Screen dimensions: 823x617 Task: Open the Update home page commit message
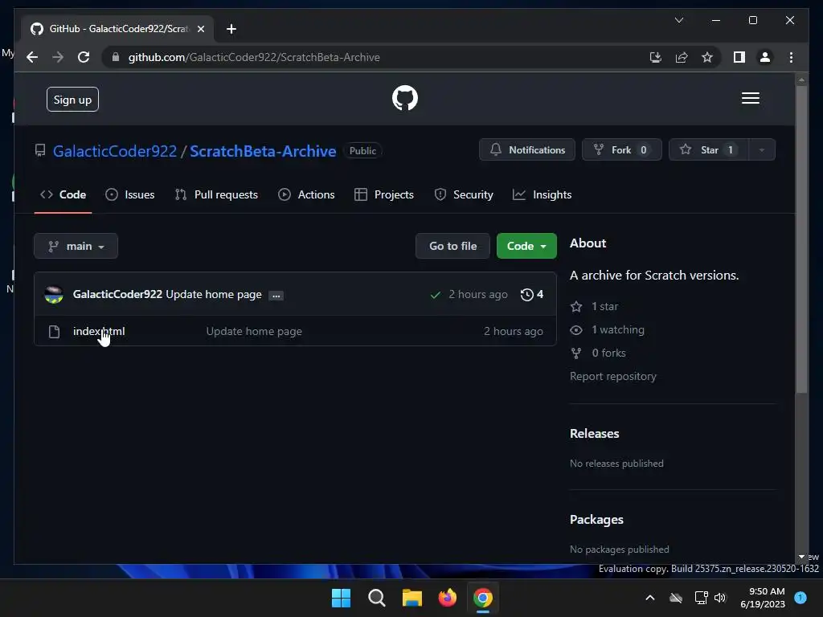coord(214,294)
